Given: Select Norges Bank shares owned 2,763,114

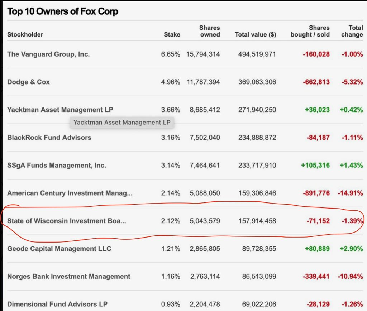Looking at the screenshot, I should click(x=205, y=276).
